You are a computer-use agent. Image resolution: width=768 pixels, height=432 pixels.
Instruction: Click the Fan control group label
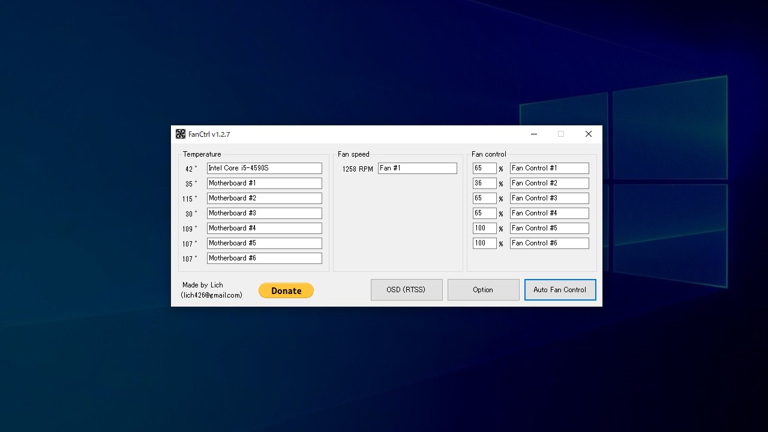click(489, 154)
